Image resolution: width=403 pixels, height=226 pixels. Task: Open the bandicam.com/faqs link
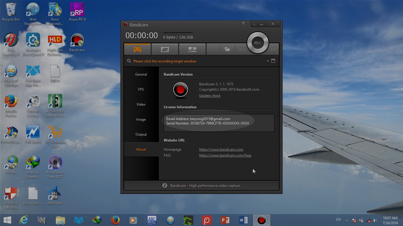(225, 155)
